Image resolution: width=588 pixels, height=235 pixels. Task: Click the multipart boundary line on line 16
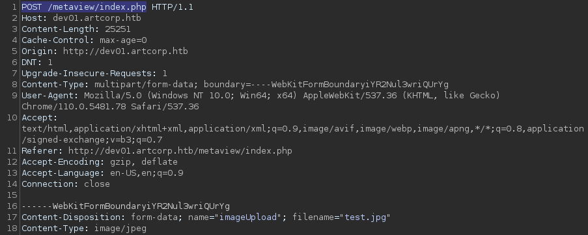(x=125, y=206)
